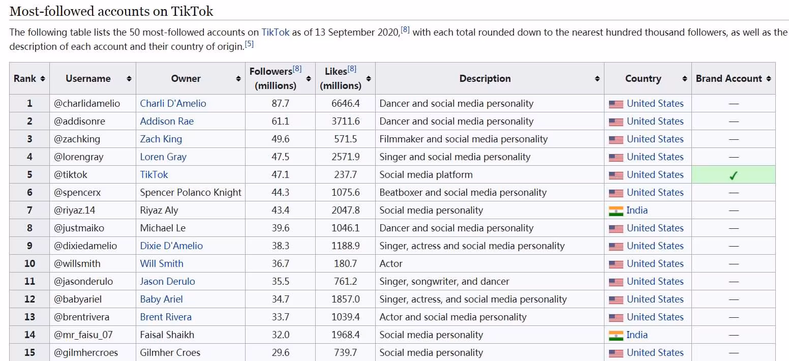
Task: Click Zach King owner link
Action: click(161, 139)
